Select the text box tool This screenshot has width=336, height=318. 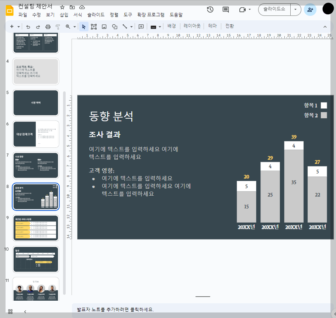point(94,26)
